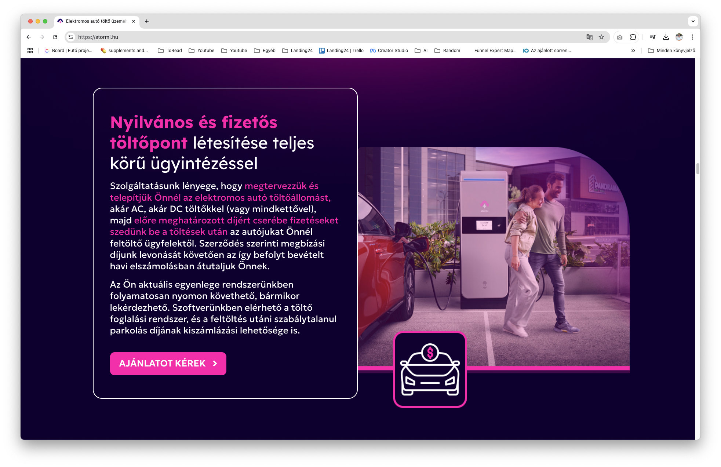Click the car payment icon on the page

coord(430,370)
